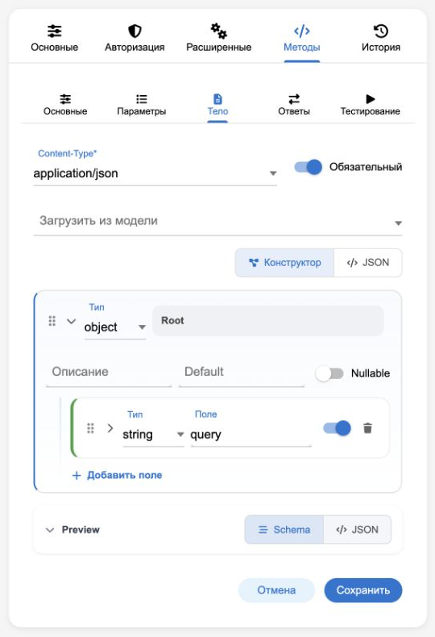The image size is (435, 637).
Task: Select the Тело sub-tab
Action: point(217,105)
